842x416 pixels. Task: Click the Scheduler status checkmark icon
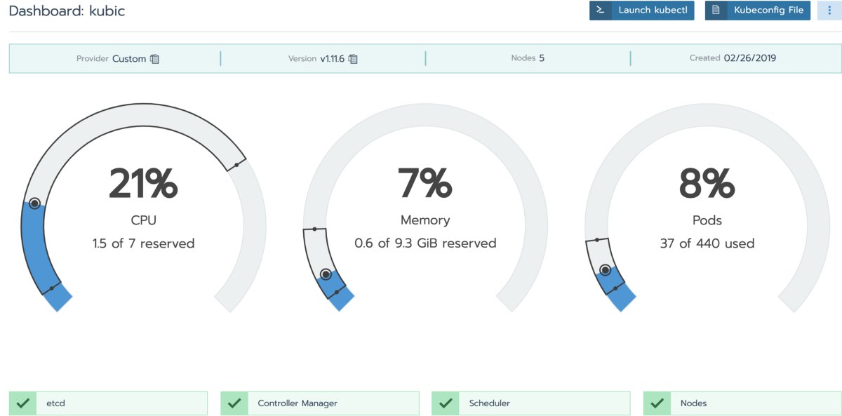click(x=446, y=403)
